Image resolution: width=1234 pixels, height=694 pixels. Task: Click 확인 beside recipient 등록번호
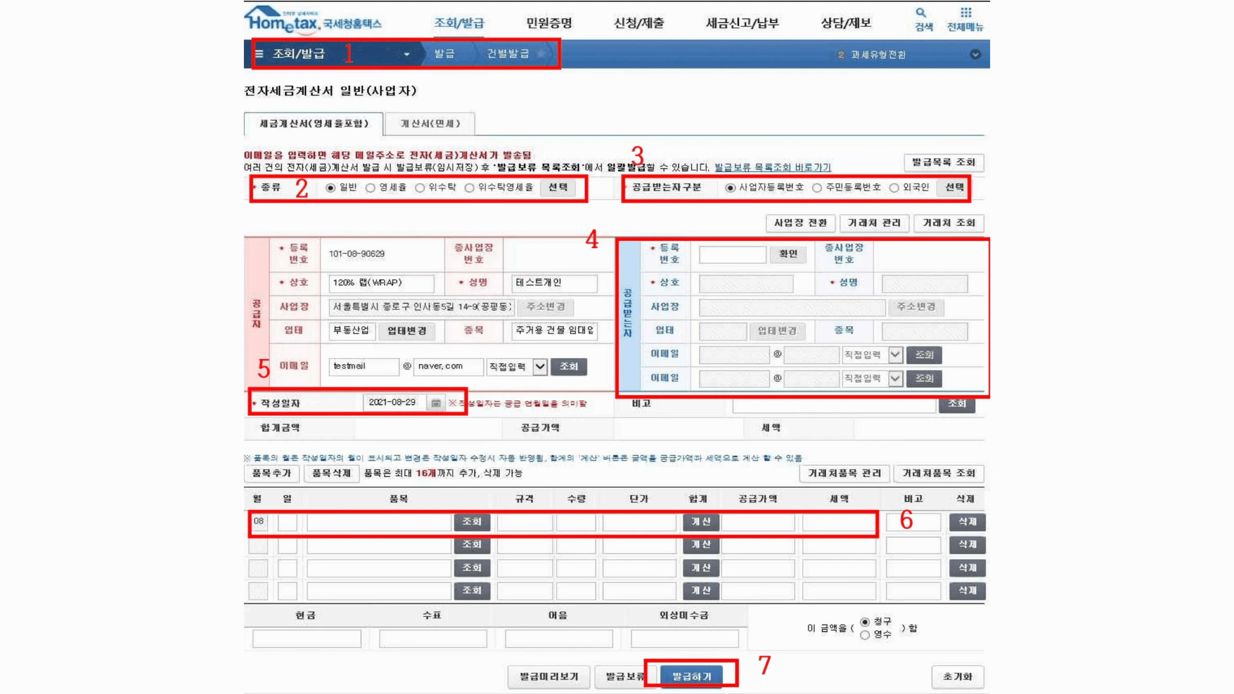coord(788,254)
